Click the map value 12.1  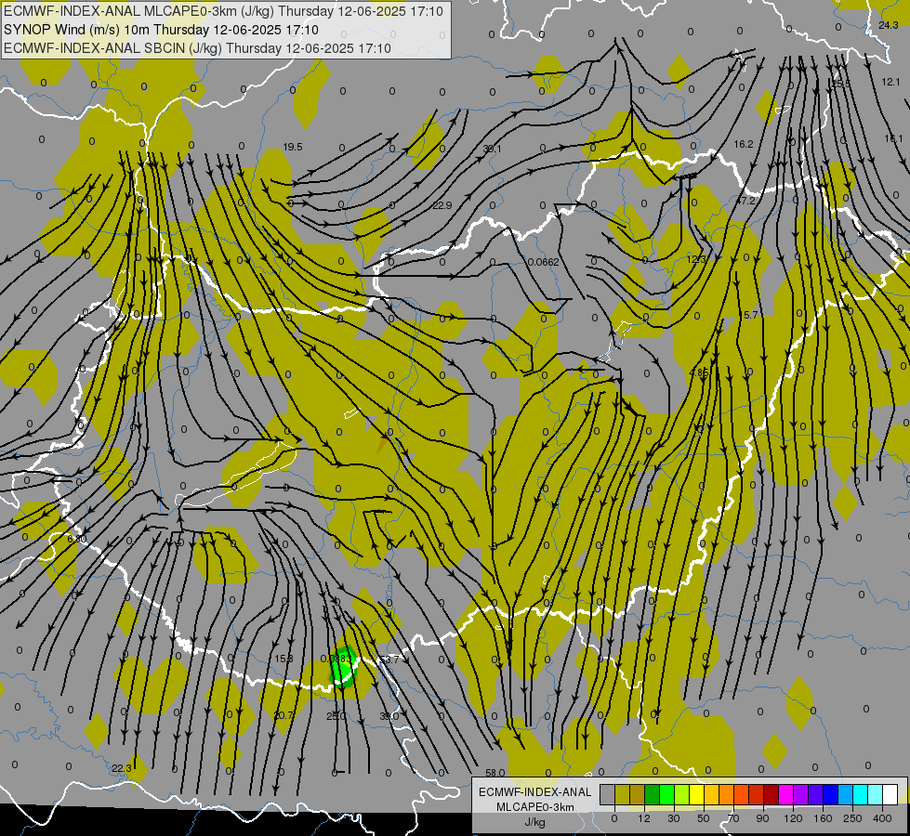coord(890,82)
